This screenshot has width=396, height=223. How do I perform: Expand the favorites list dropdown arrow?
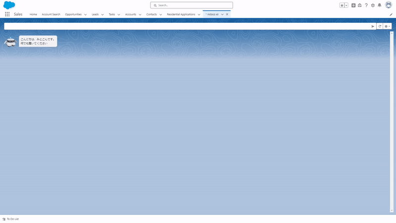coord(346,5)
